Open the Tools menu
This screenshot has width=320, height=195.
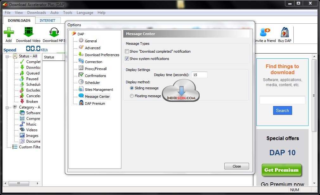click(x=67, y=13)
